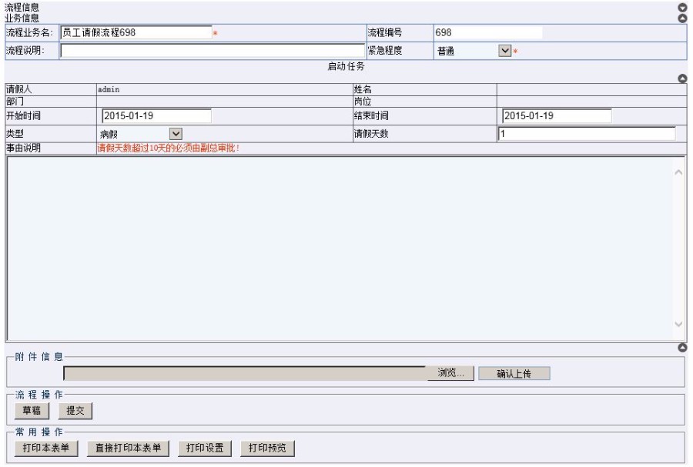Open 打印预览 print preview
Screen dimensions: 693x467
pyautogui.click(x=267, y=448)
